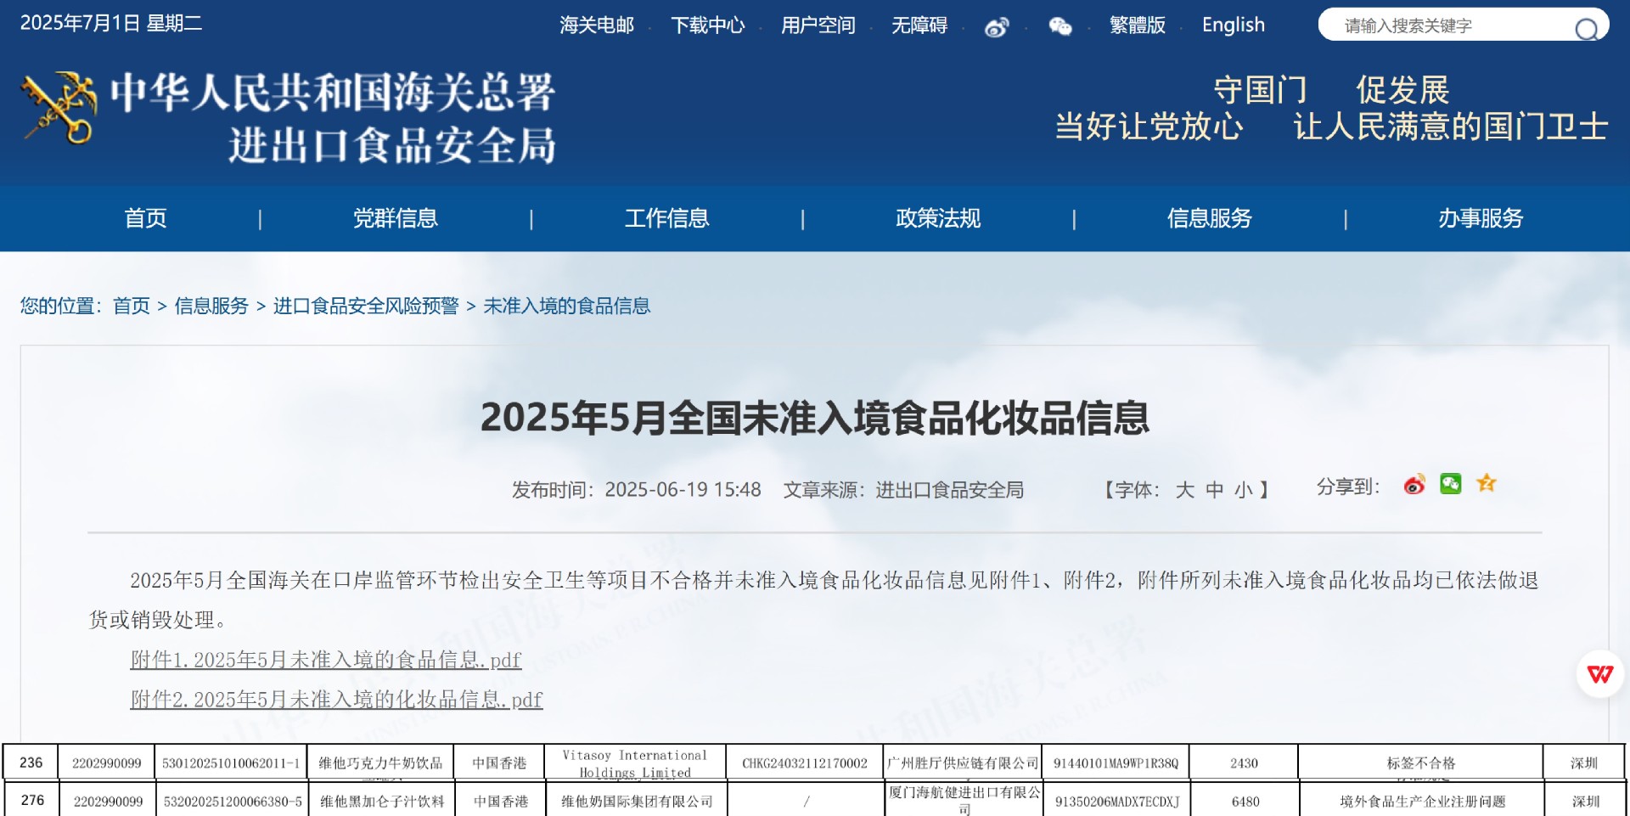Open 附件1 food information PDF link
This screenshot has height=816, width=1630.
click(x=325, y=660)
